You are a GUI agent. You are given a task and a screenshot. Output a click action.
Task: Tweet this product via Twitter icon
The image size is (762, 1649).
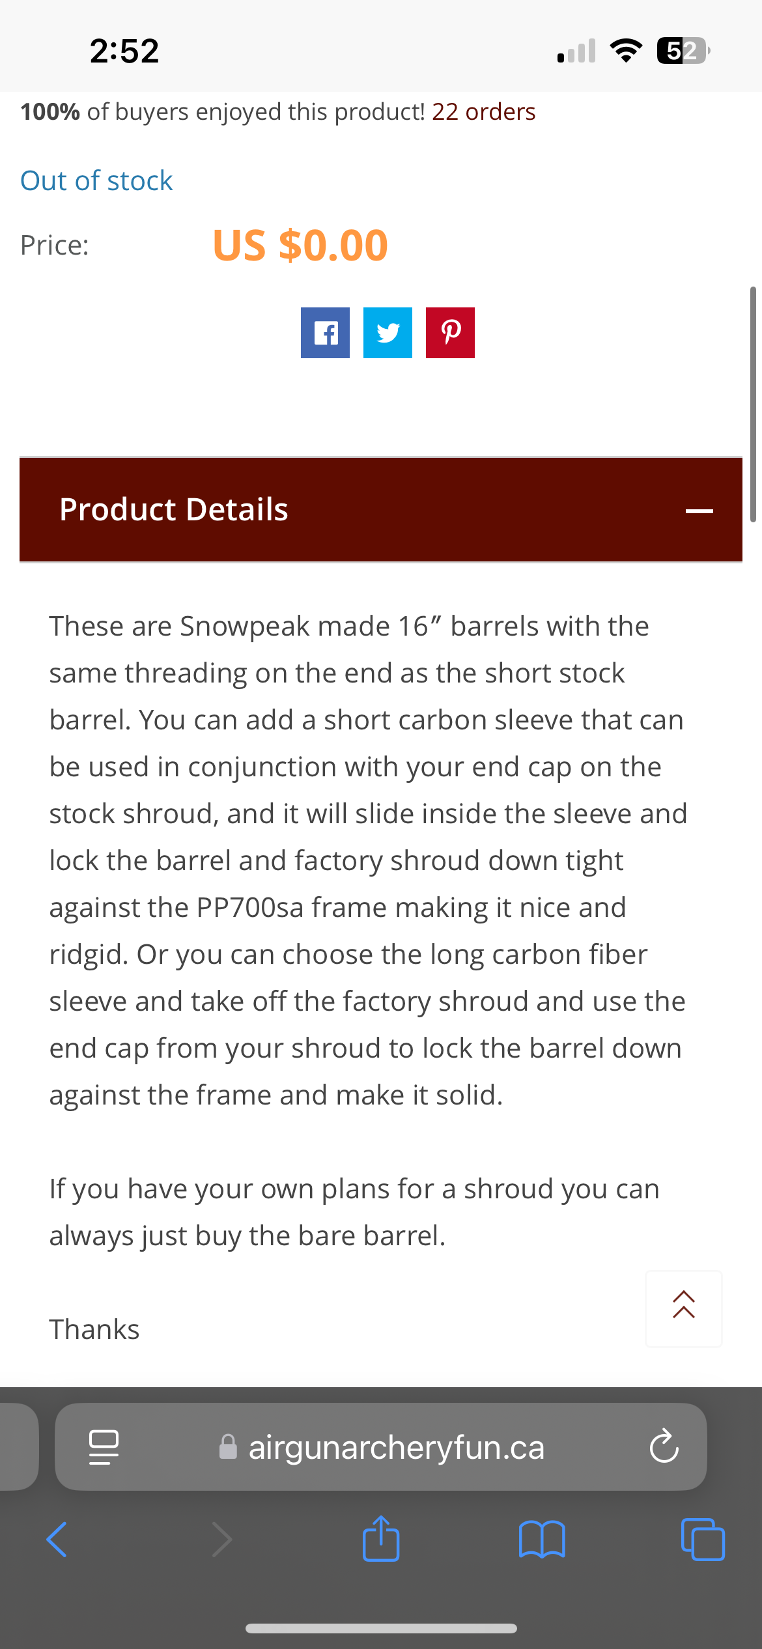(388, 333)
